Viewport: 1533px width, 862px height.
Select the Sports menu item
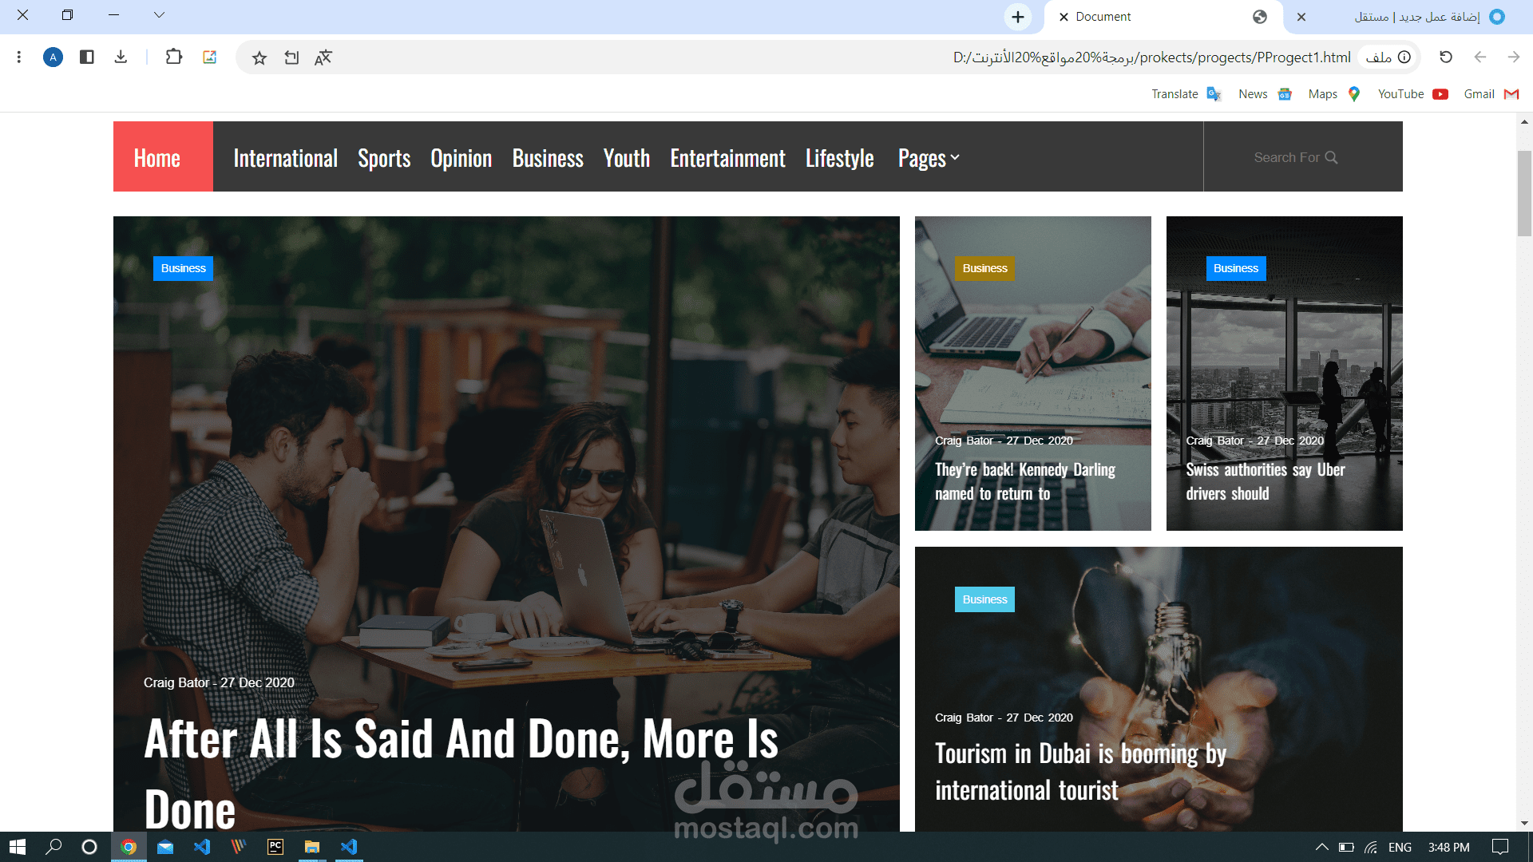tap(384, 158)
